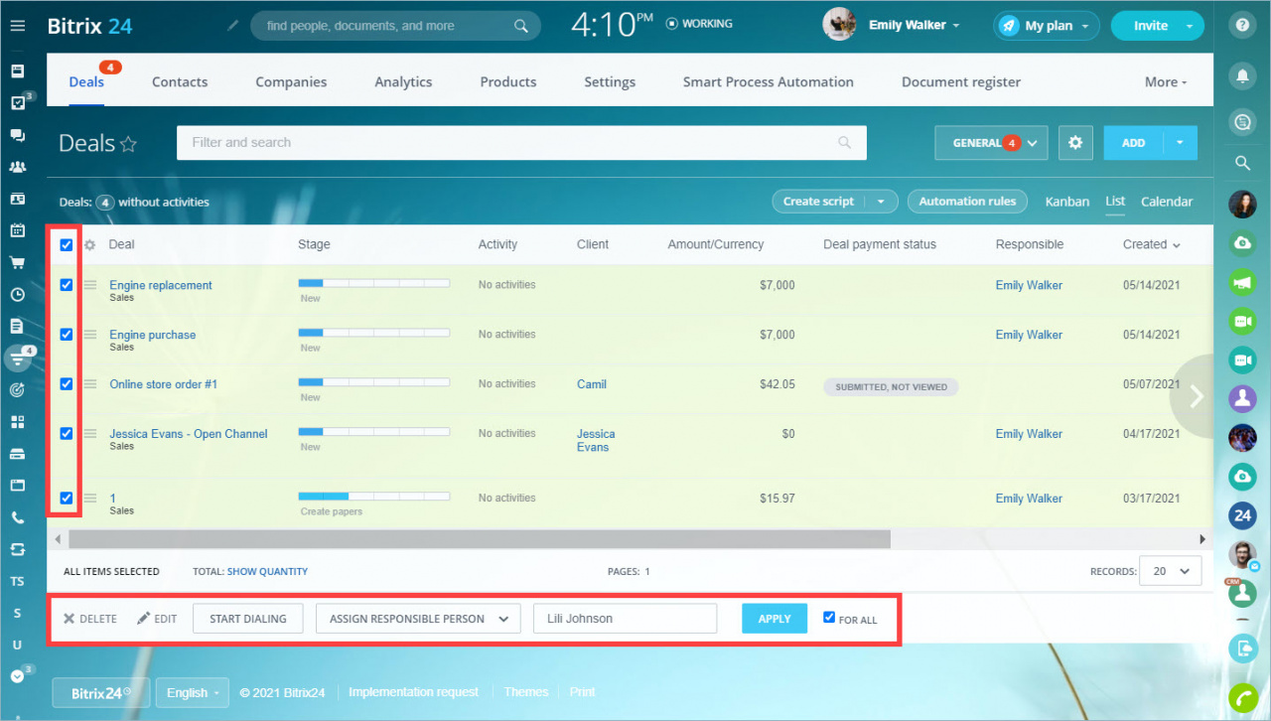Toggle the WORKING status indicator
The width and height of the screenshot is (1271, 721).
699,24
